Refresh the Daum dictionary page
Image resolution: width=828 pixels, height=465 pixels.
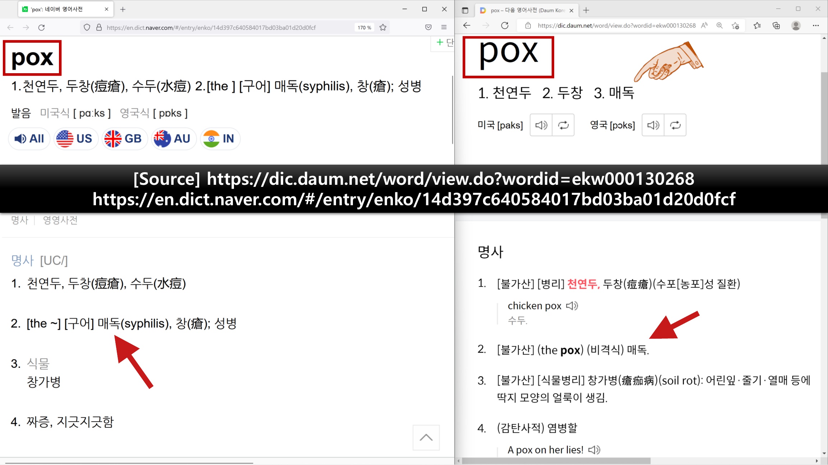[x=505, y=25]
